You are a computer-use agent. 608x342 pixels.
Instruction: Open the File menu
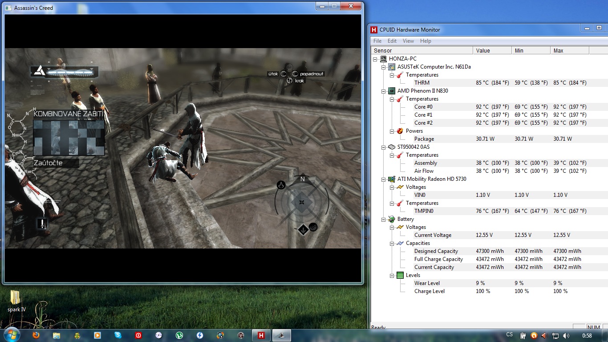pos(377,41)
